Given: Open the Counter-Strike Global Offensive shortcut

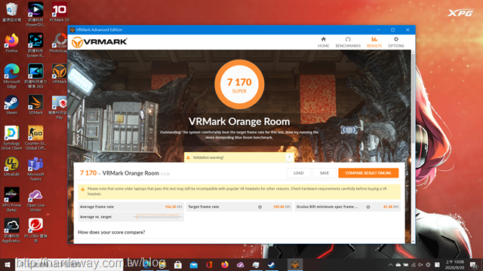Looking at the screenshot, I should (35, 138).
